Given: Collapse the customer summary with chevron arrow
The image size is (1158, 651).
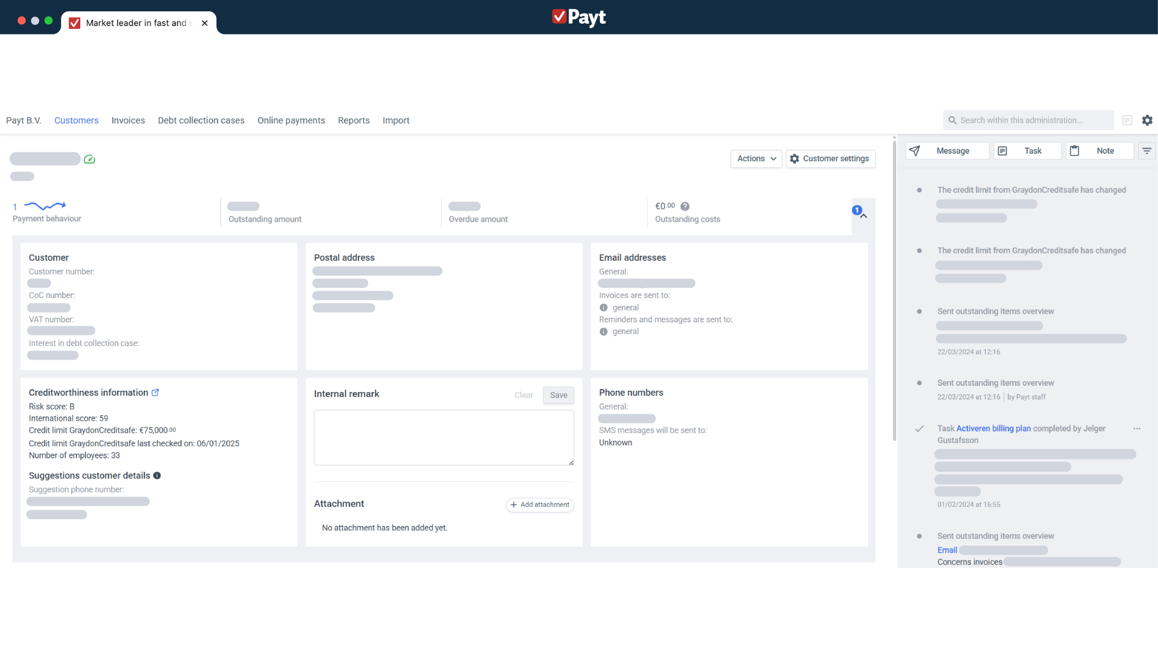Looking at the screenshot, I should (863, 216).
